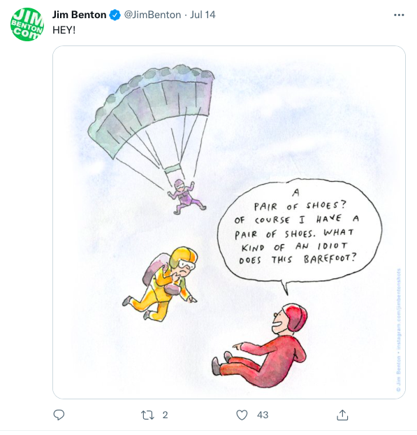This screenshot has height=435, width=417.
Task: Click the open parachute canopy in the drawing
Action: [151, 111]
